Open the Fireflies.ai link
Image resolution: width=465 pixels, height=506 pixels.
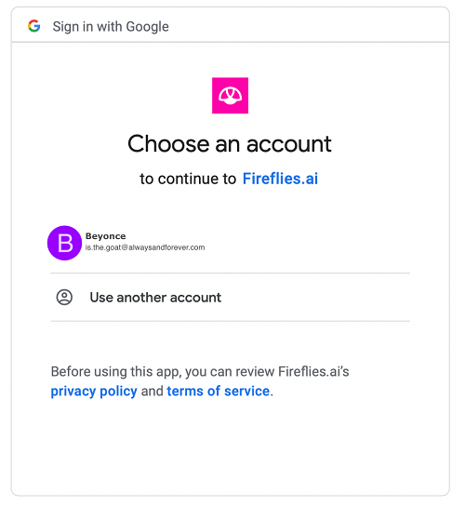click(x=280, y=179)
